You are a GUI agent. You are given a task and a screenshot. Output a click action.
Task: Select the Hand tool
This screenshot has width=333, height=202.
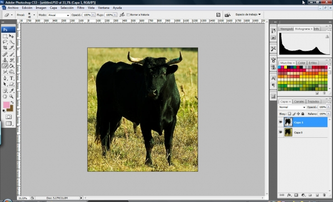(5, 96)
